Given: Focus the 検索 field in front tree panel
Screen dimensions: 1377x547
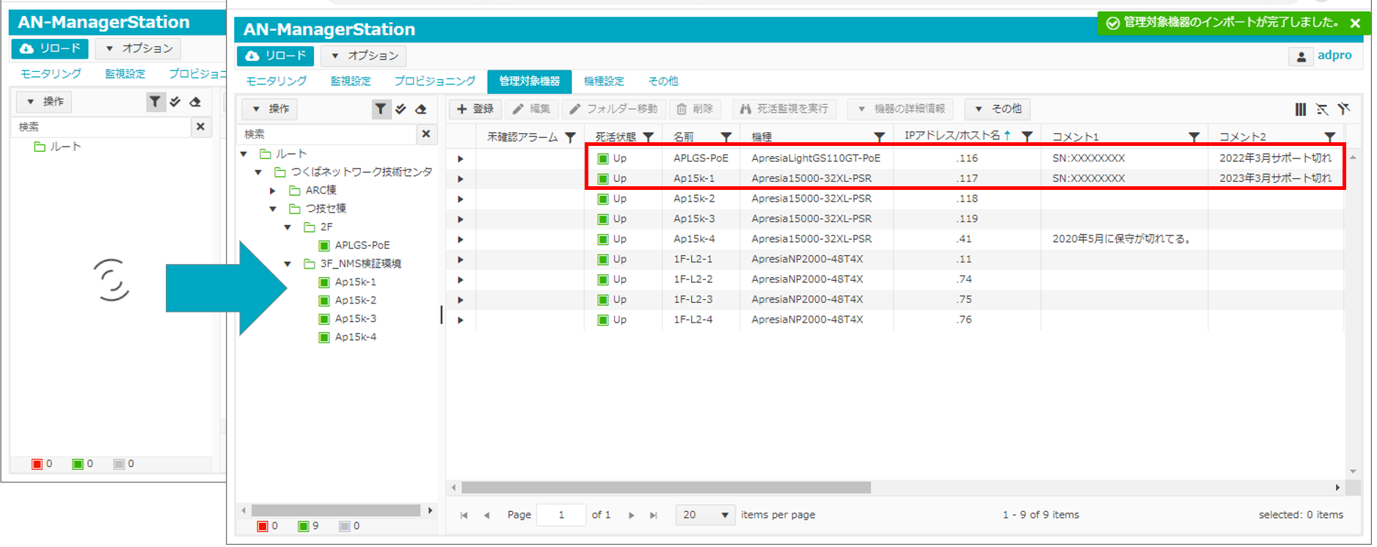Looking at the screenshot, I should tap(327, 134).
